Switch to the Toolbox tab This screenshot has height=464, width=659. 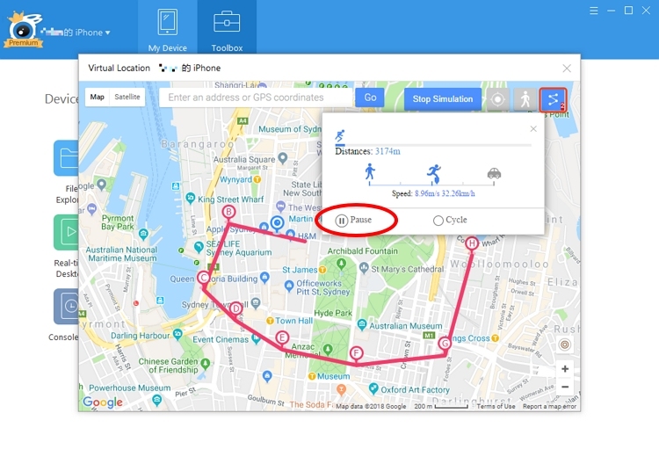(x=227, y=29)
